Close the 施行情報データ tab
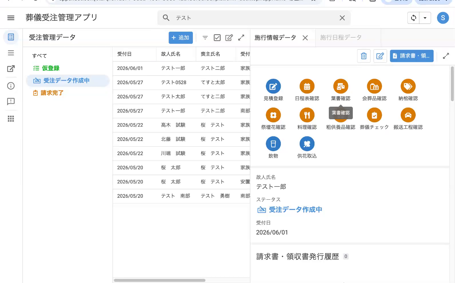Image resolution: width=455 pixels, height=283 pixels. [305, 38]
